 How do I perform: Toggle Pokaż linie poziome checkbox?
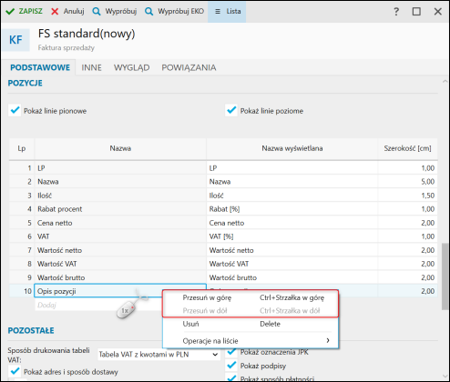coord(231,110)
